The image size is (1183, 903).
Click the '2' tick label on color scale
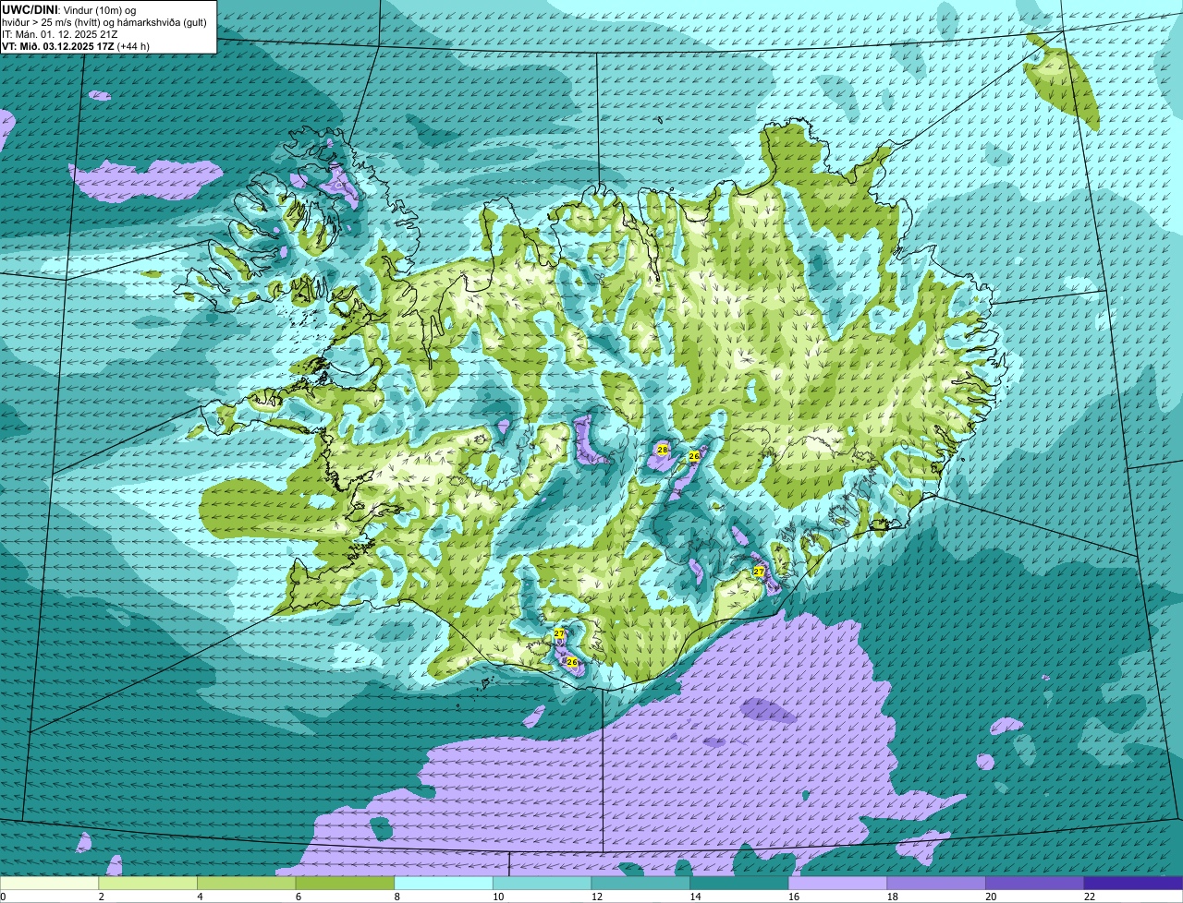point(101,896)
